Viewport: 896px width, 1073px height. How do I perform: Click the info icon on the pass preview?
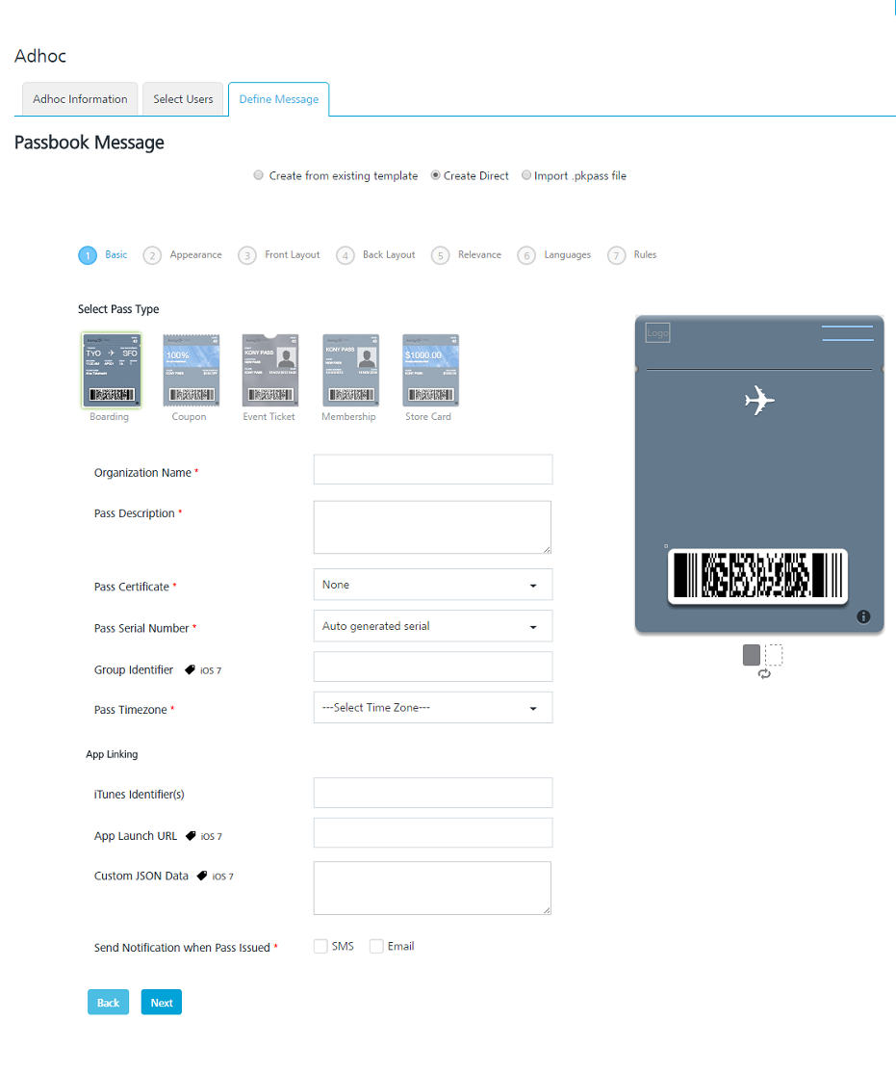[x=863, y=616]
